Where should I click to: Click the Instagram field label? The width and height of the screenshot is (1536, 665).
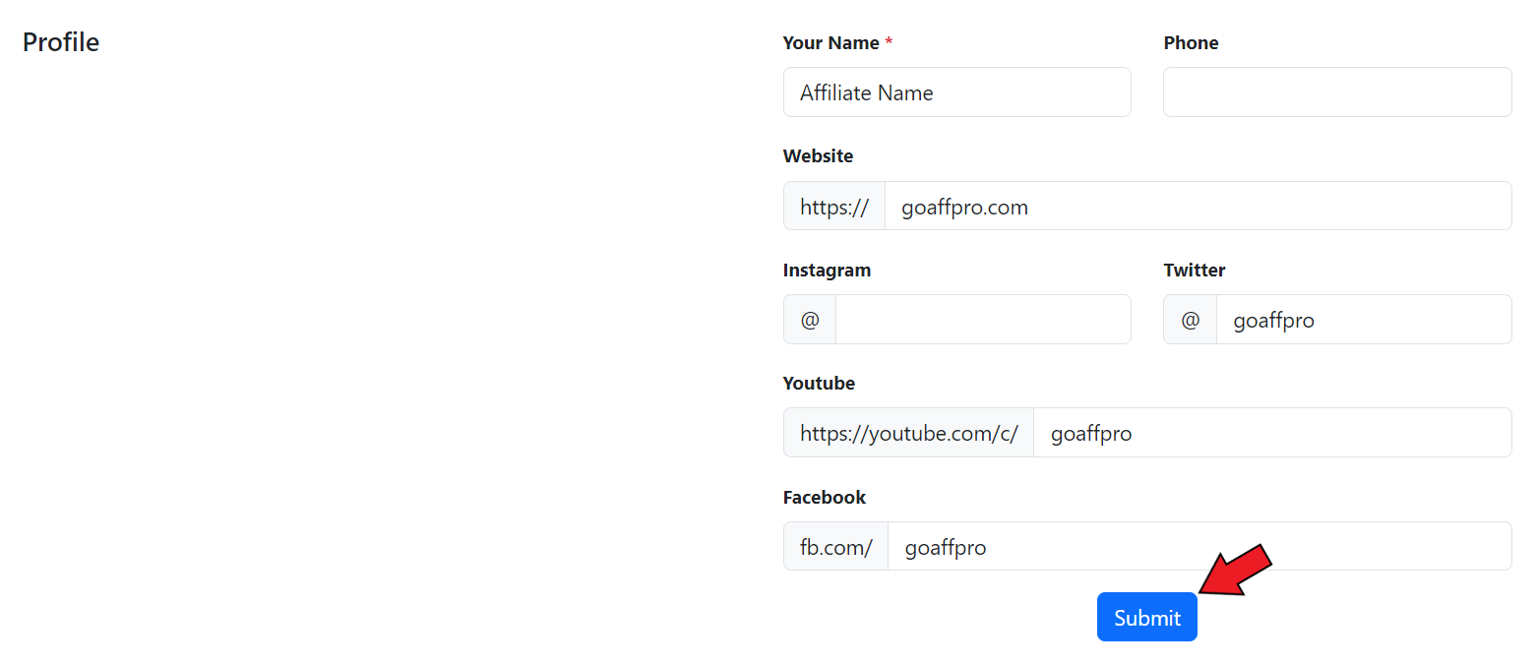click(827, 271)
